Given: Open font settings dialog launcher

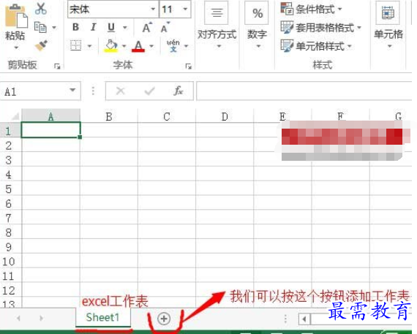Looking at the screenshot, I should (189, 66).
